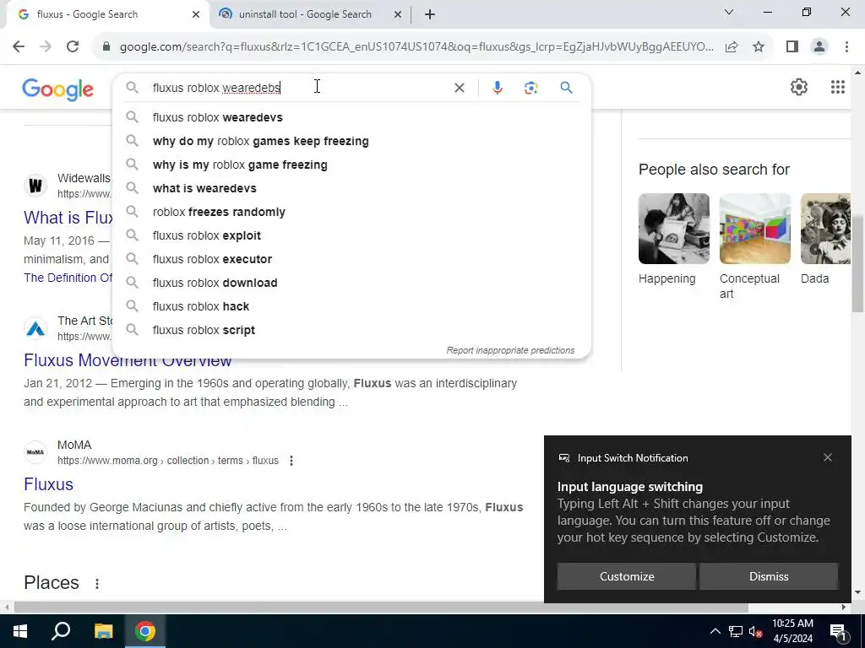This screenshot has height=648, width=865.
Task: Go to Google home via logo
Action: tap(58, 89)
